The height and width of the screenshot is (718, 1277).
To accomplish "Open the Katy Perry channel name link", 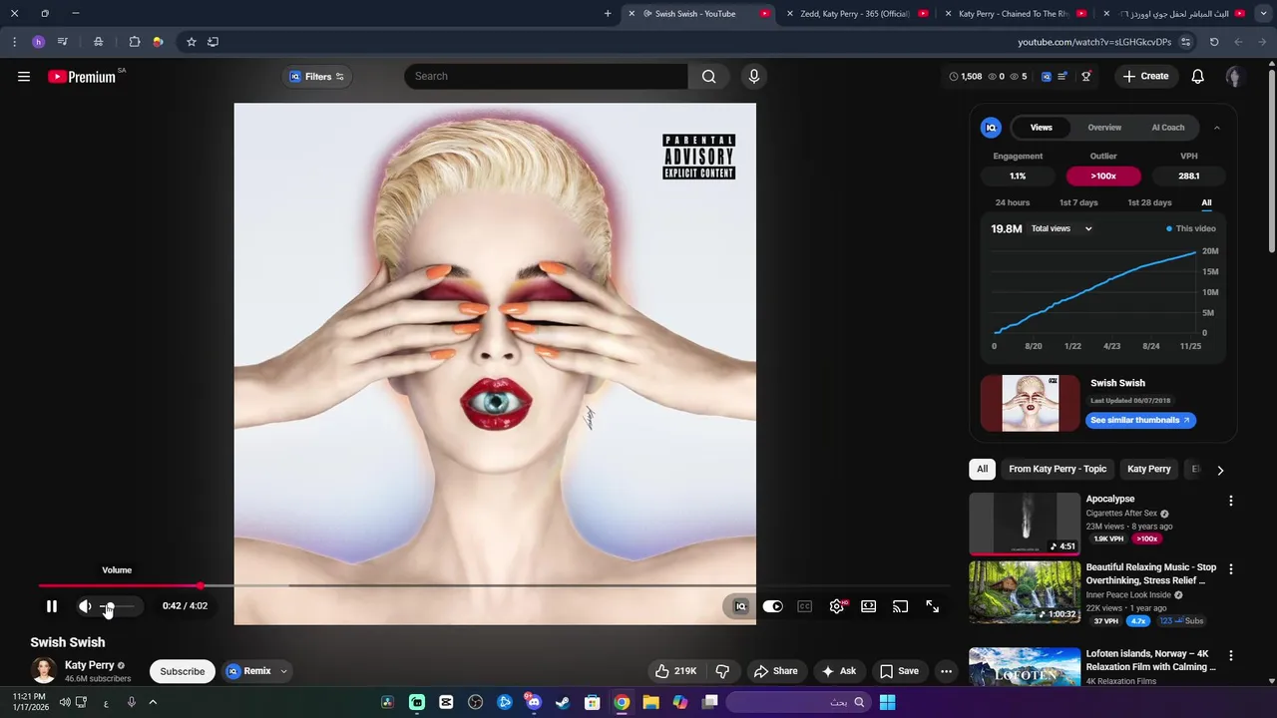I will [90, 665].
